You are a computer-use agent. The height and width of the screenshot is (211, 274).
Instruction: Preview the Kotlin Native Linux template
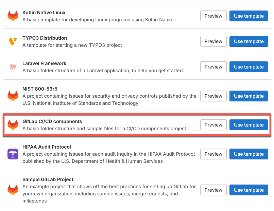tap(213, 16)
